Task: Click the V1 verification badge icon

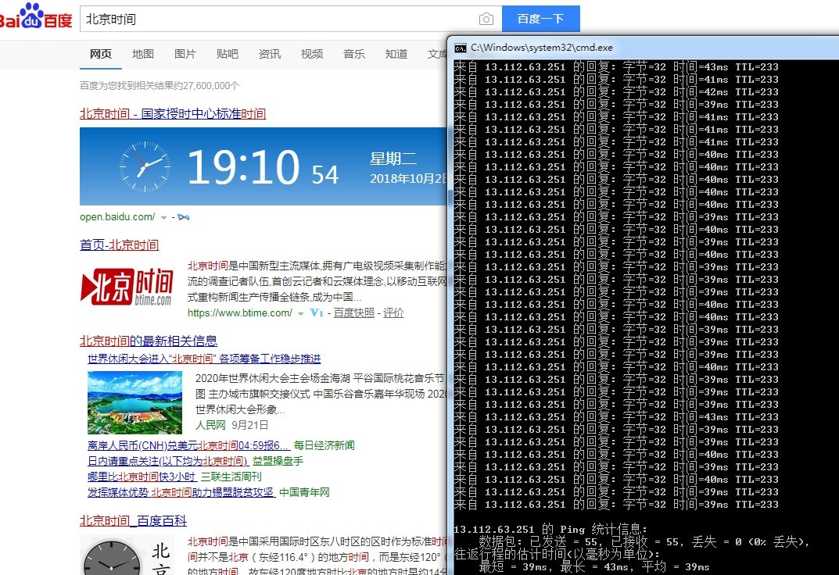Action: [317, 312]
